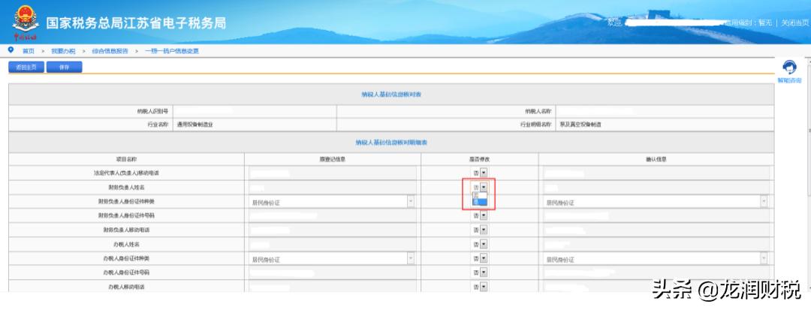Choose 否 option in open dropdown list
811x310 pixels.
pyautogui.click(x=479, y=195)
